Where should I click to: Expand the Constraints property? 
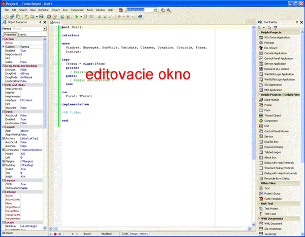click(x=4, y=150)
